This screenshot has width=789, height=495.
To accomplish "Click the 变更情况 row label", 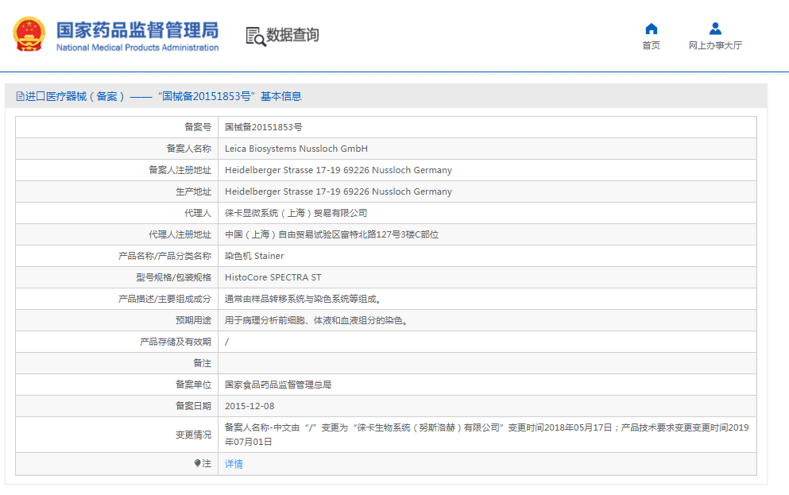I will click(193, 435).
